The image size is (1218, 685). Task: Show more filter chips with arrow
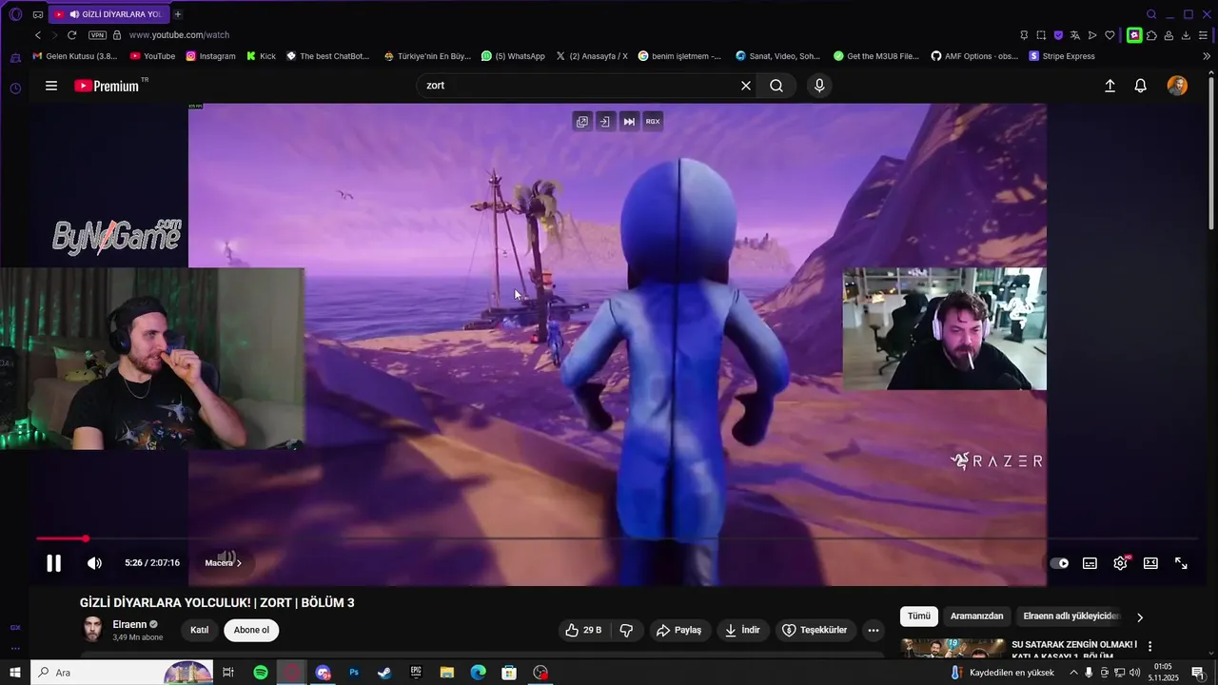pyautogui.click(x=1140, y=617)
